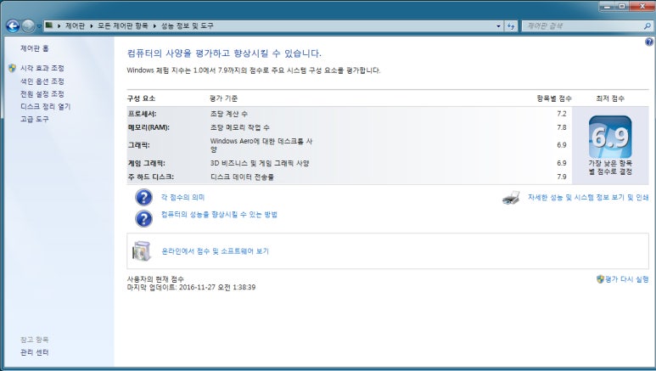The width and height of the screenshot is (656, 371).
Task: Open the address bar history dropdown
Action: (498, 26)
